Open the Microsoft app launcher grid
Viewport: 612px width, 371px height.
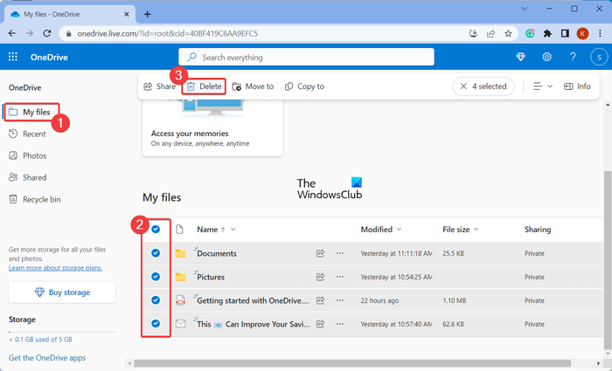13,57
